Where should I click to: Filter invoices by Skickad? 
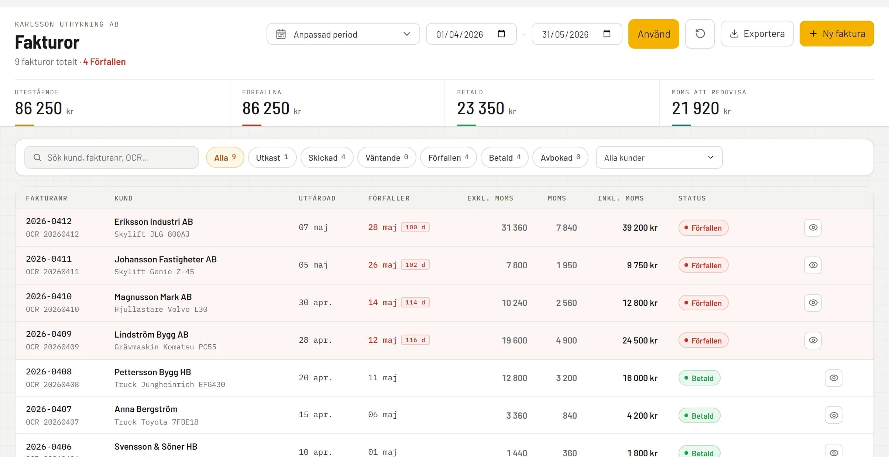coord(327,158)
